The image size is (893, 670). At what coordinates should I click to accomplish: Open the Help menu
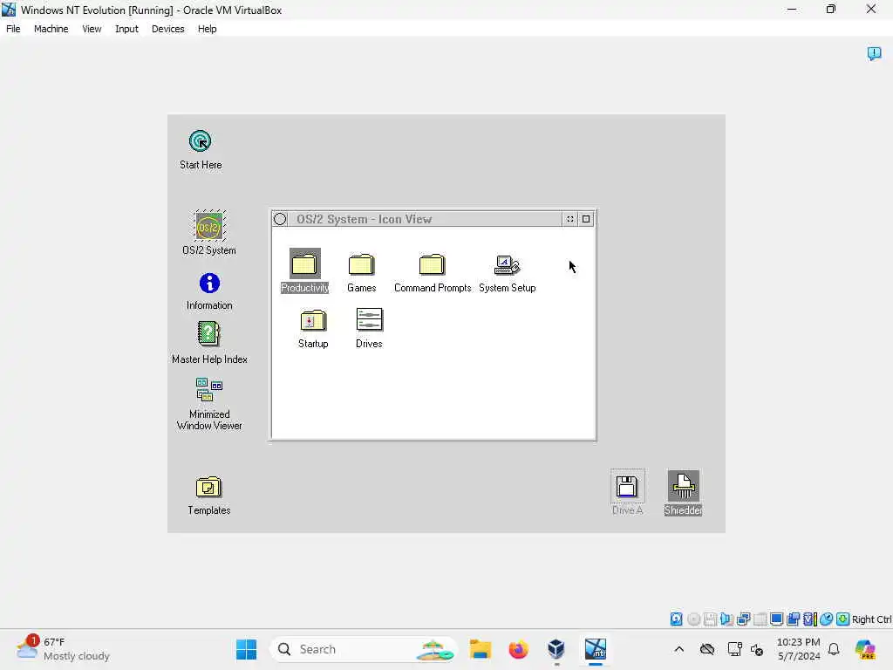[x=208, y=29]
